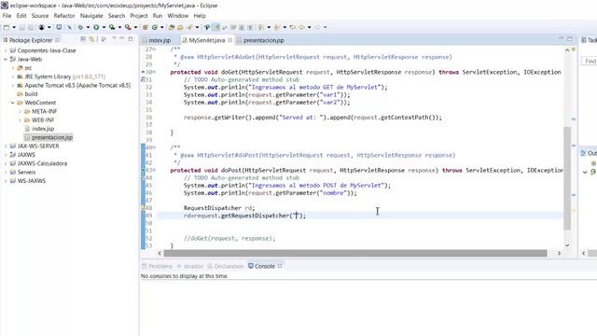Open the Window menu
This screenshot has height=336, width=597.
(x=178, y=16)
